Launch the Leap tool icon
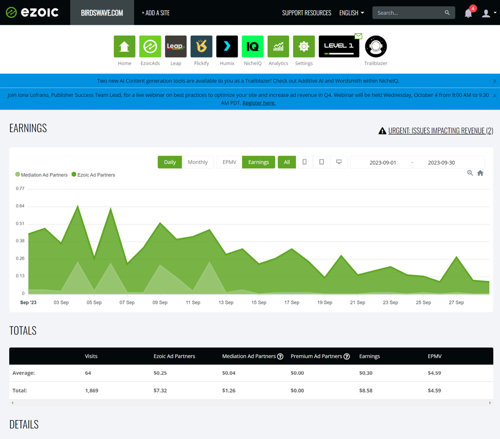Image resolution: width=500 pixels, height=439 pixels. coord(175,47)
